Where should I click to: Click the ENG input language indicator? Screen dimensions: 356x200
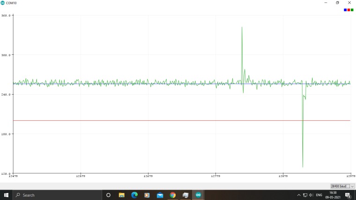(319, 195)
